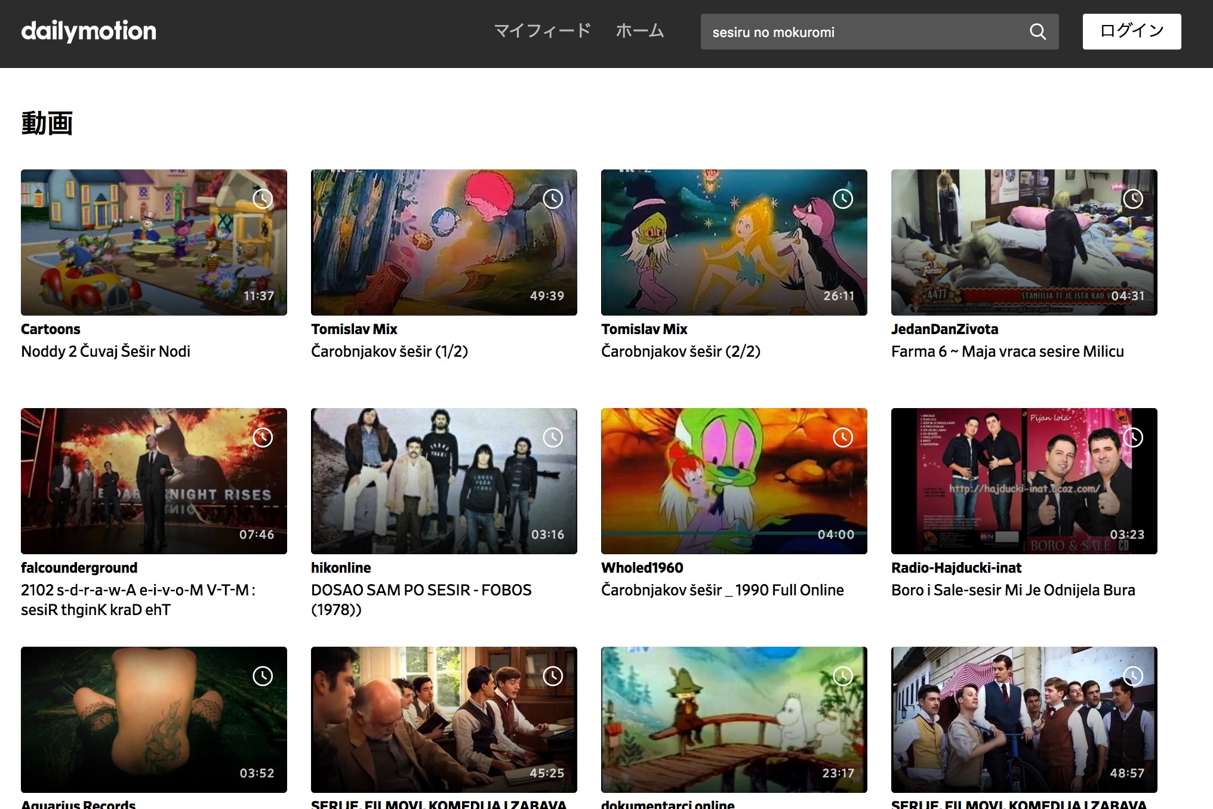Open the 45:25 classroom scene thumbnail
This screenshot has height=809, width=1213.
444,720
